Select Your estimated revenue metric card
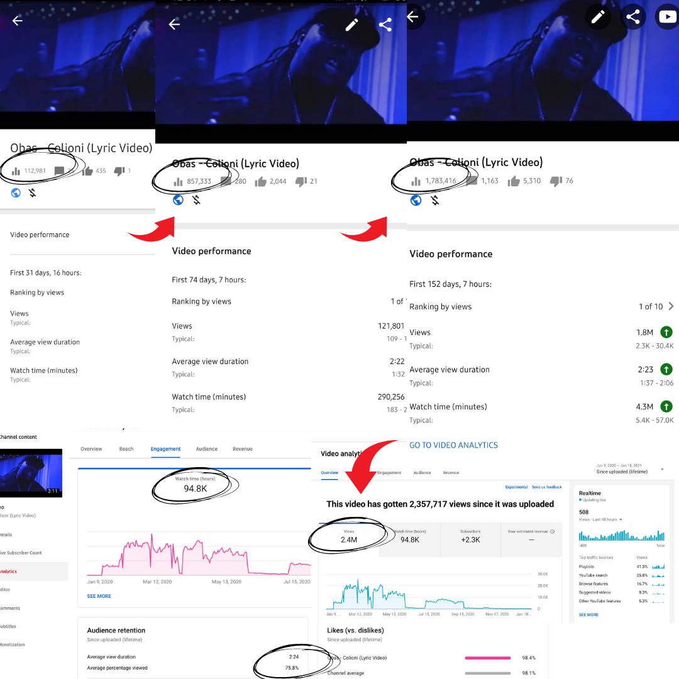679x679 pixels. coord(531,539)
